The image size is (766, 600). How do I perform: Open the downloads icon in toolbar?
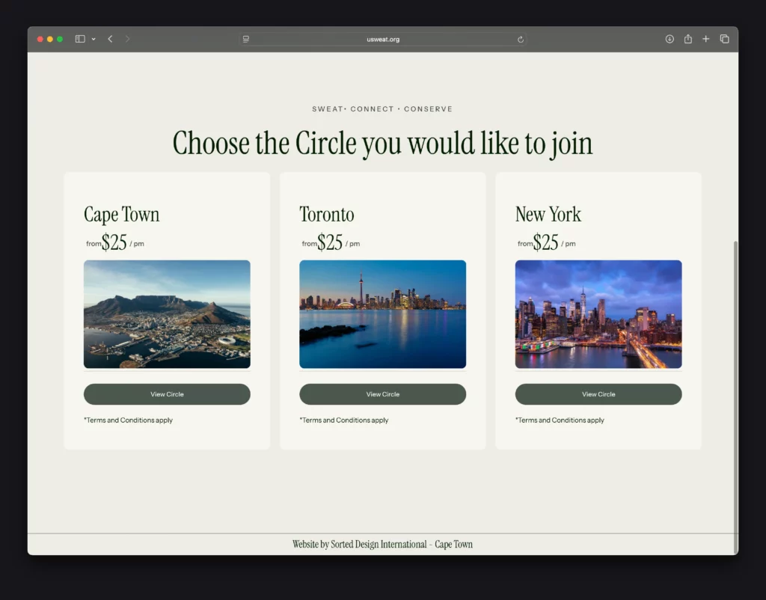(670, 39)
